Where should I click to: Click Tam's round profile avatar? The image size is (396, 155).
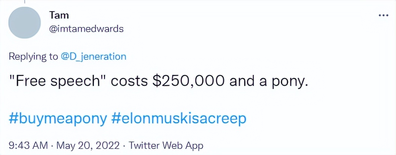[x=24, y=23]
